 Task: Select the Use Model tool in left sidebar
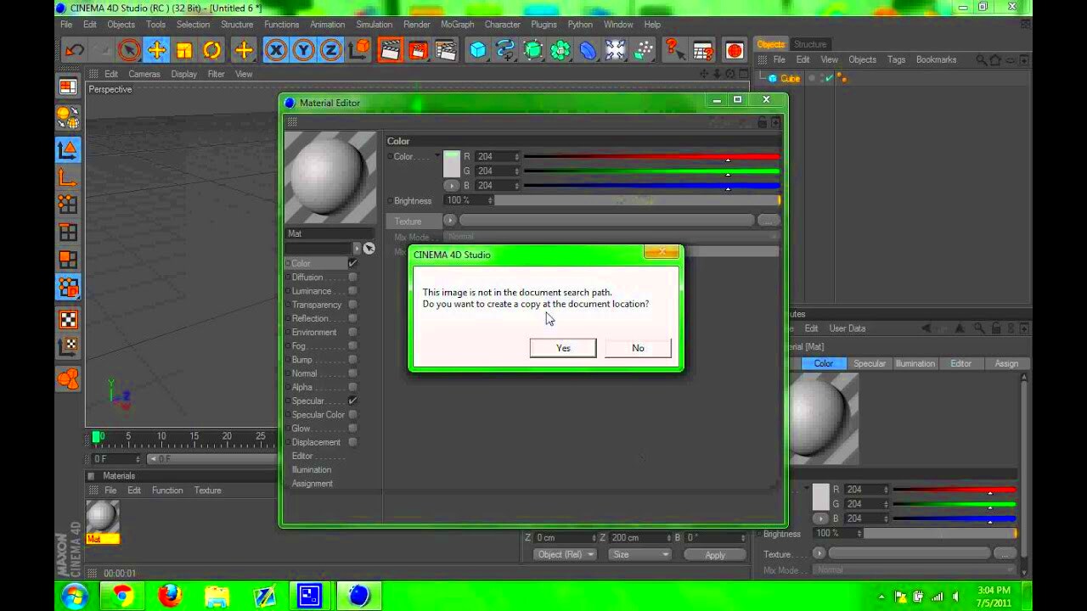(x=68, y=150)
